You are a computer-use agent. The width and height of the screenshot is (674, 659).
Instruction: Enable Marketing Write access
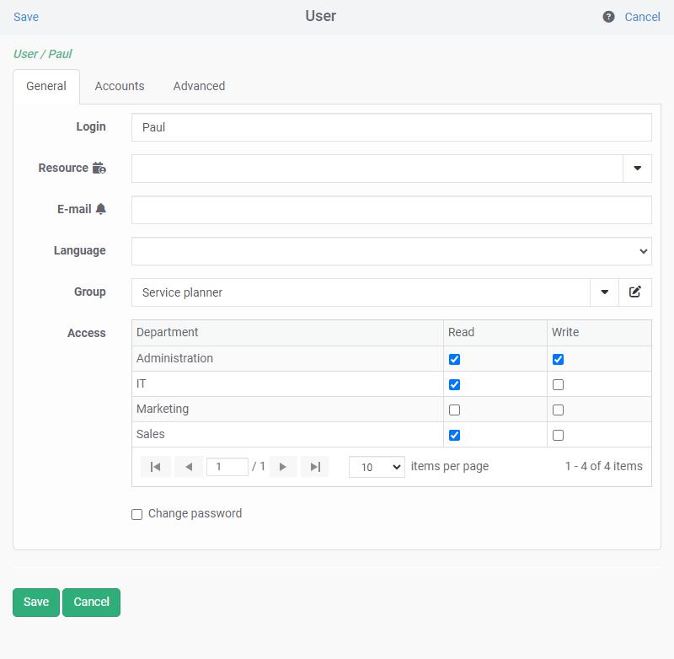[x=558, y=410]
